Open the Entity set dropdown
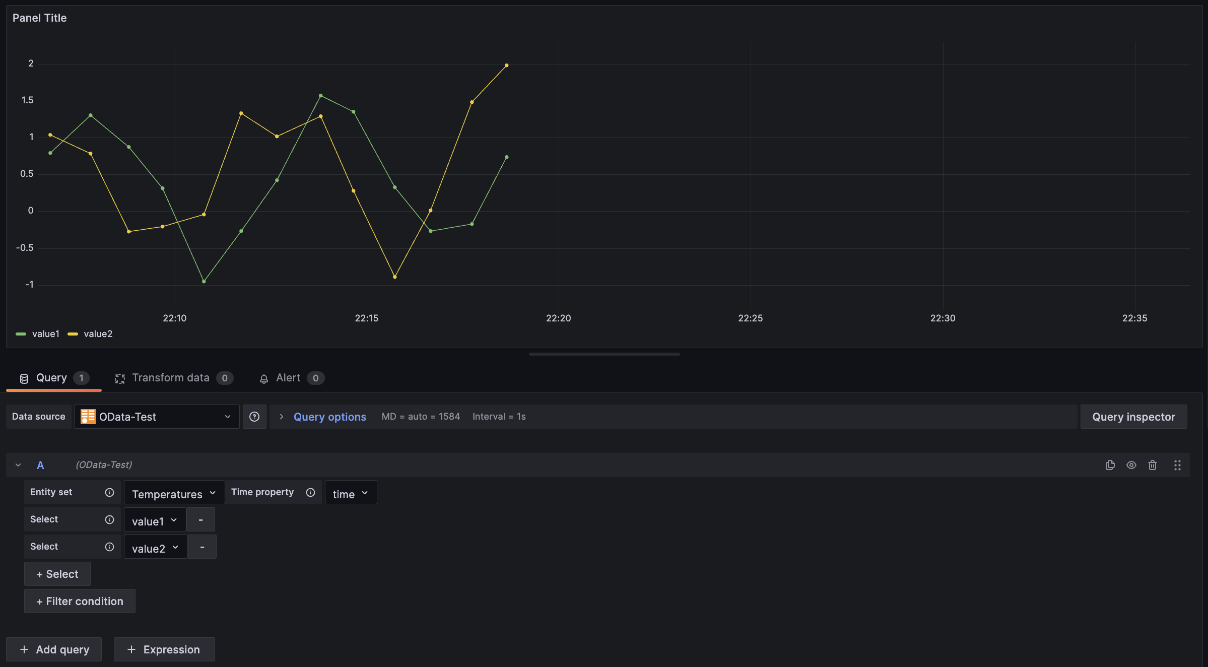The width and height of the screenshot is (1208, 667). point(172,492)
